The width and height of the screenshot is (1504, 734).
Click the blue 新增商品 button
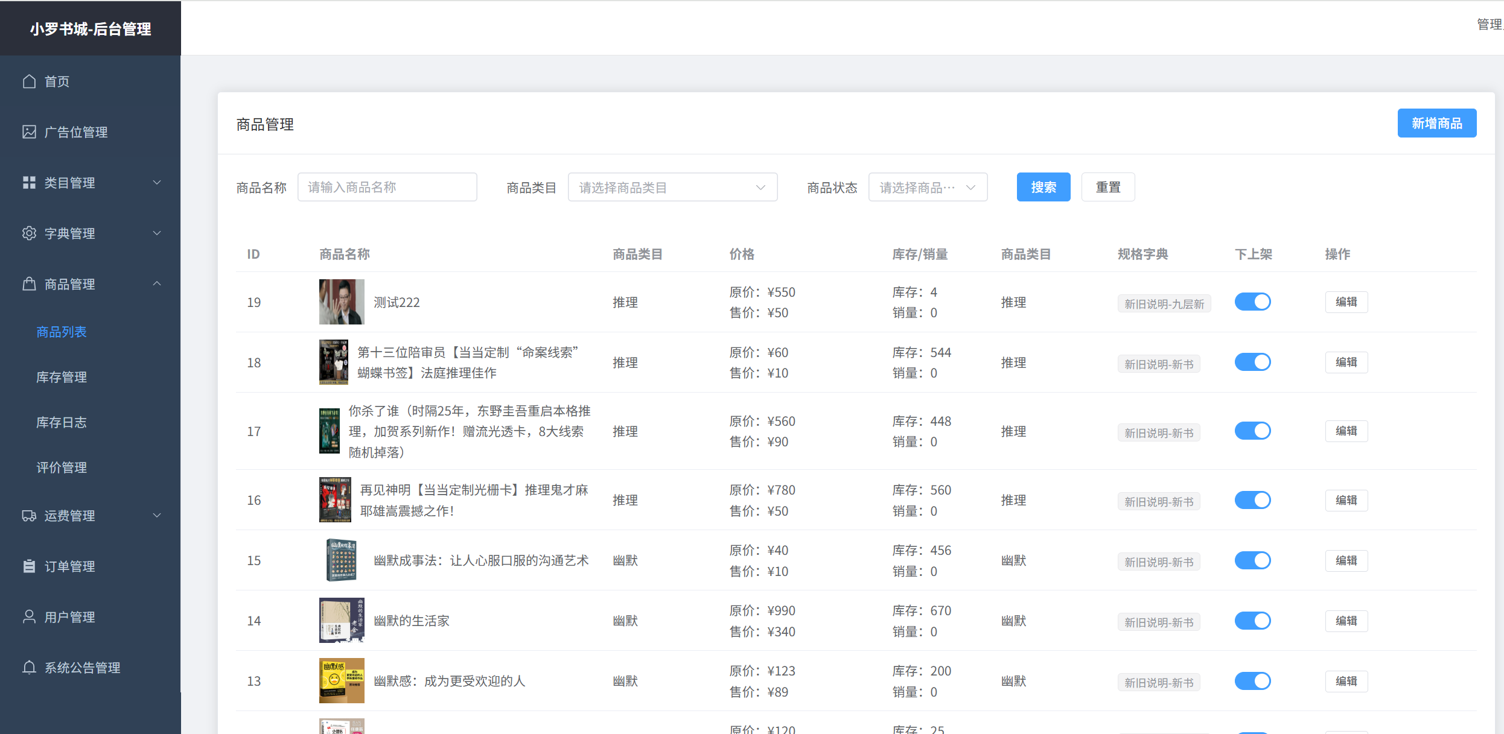(x=1436, y=124)
